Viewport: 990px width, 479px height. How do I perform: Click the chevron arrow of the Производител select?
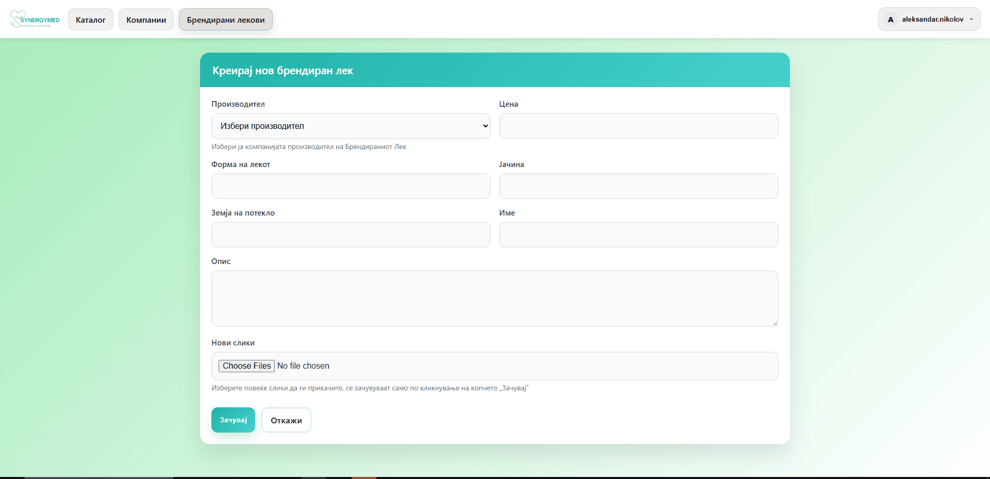tap(485, 126)
